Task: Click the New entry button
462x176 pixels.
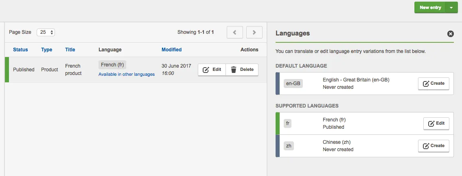Action: [430, 7]
